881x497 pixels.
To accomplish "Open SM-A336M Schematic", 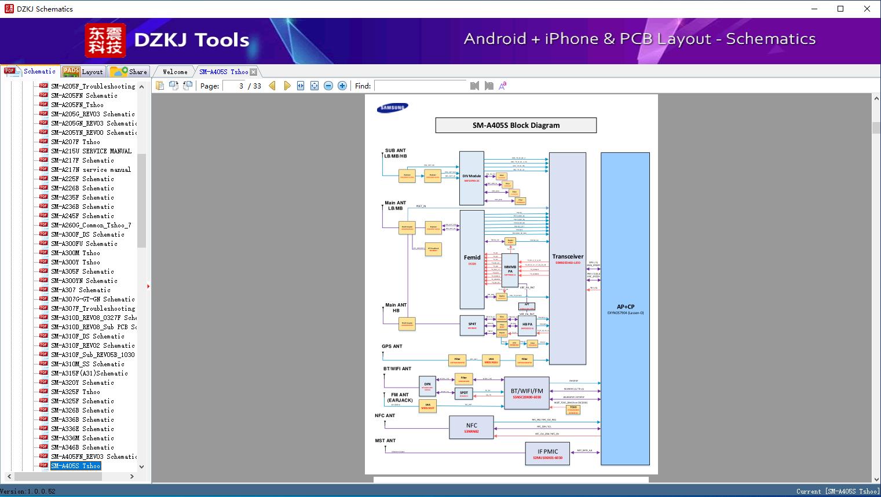I will [82, 438].
